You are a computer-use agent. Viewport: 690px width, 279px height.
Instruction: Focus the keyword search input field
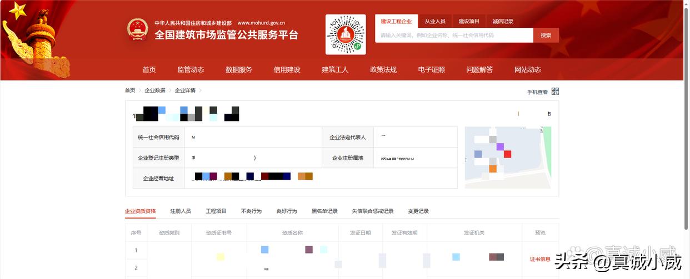[x=454, y=35]
